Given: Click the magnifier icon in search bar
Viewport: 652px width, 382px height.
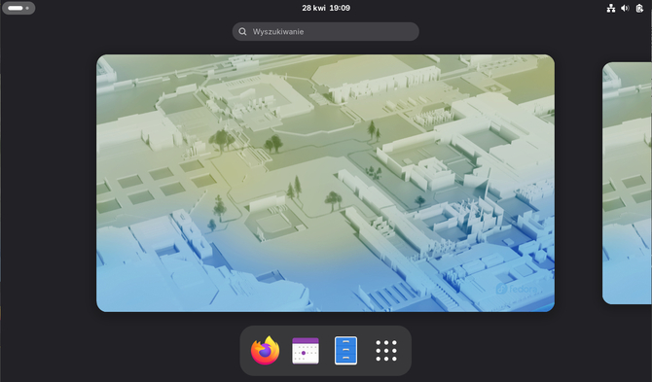Looking at the screenshot, I should (242, 31).
